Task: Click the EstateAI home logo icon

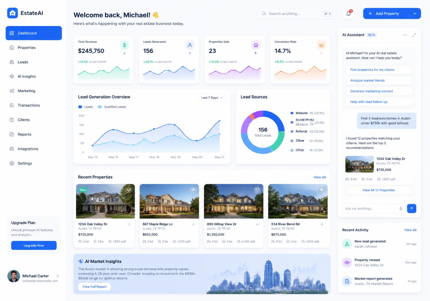Action: 12,13
